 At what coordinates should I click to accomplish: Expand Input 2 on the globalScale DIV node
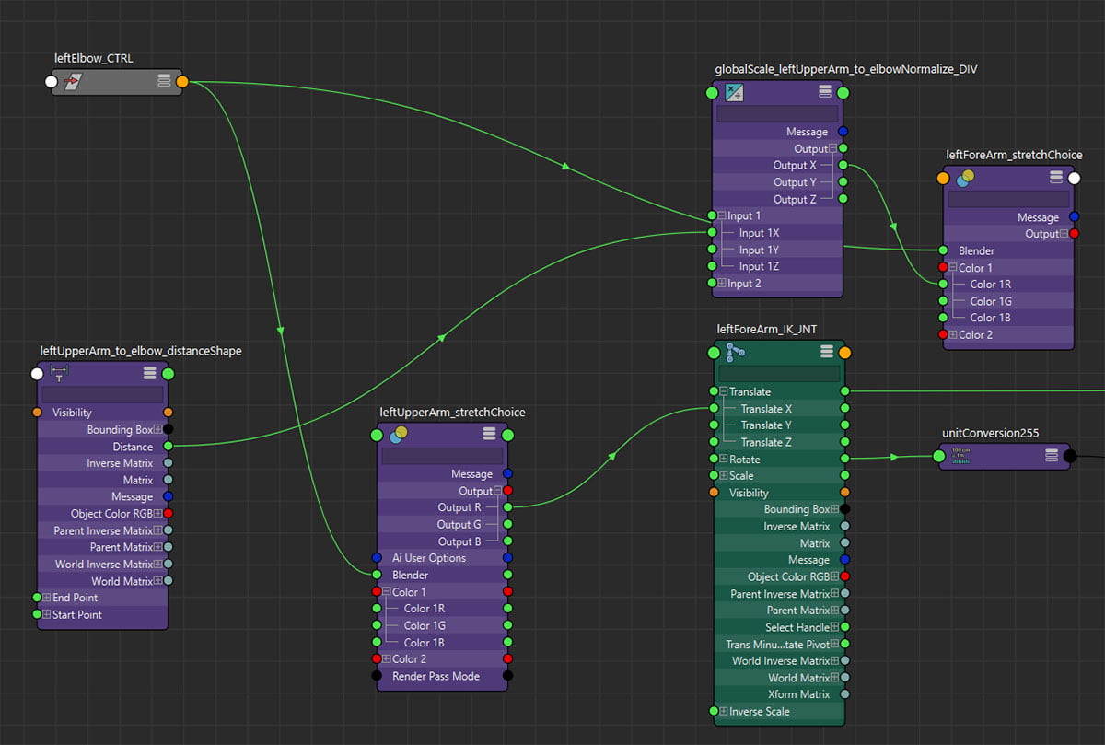pyautogui.click(x=722, y=283)
